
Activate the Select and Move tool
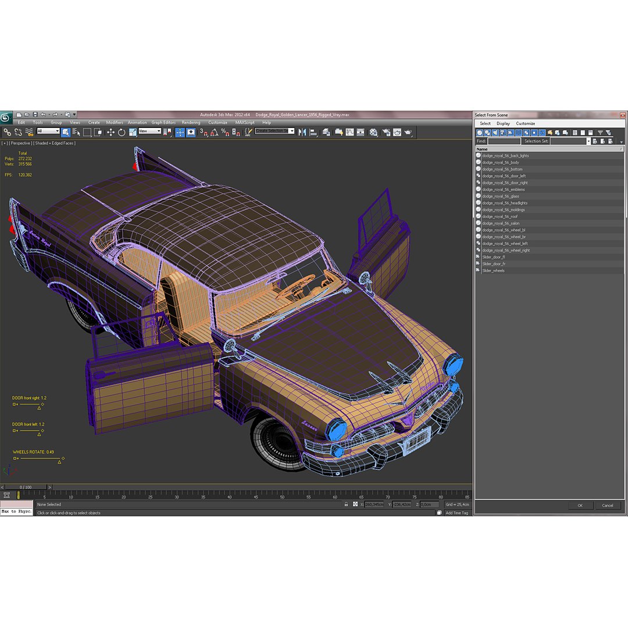110,132
